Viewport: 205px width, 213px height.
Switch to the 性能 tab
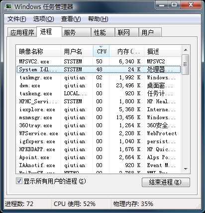[x=103, y=32]
